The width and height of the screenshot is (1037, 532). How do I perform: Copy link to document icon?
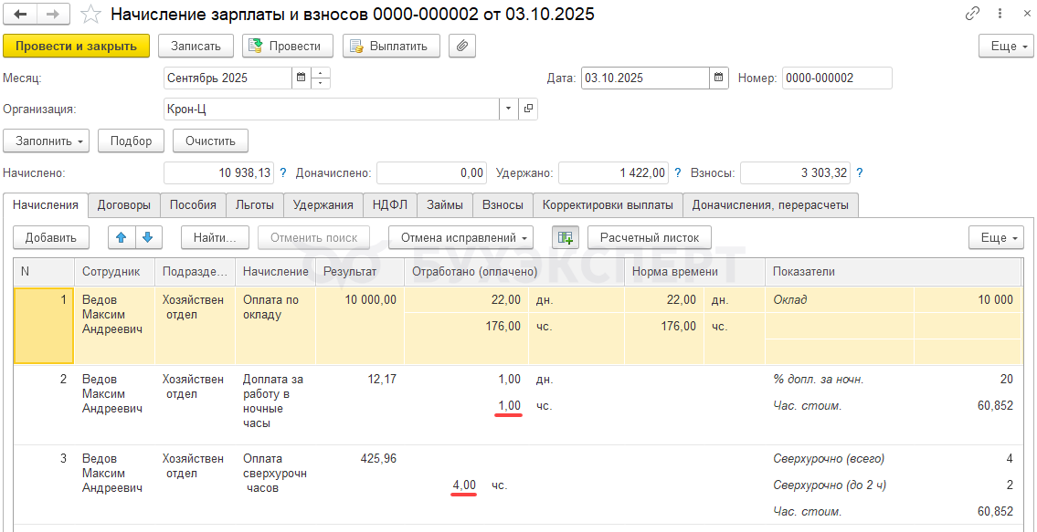(972, 15)
